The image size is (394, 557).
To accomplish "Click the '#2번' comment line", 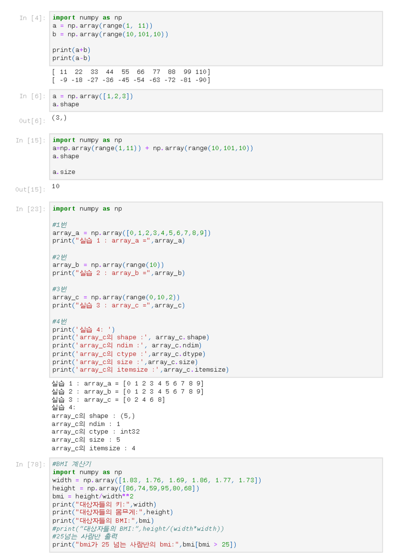I will pyautogui.click(x=59, y=257).
